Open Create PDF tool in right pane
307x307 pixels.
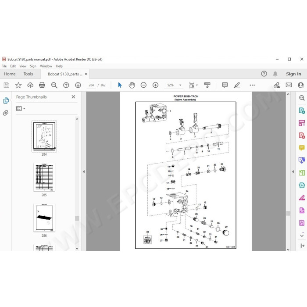[302, 136]
